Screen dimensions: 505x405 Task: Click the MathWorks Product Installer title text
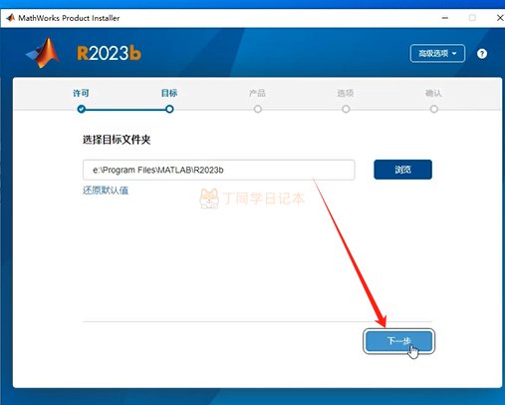(69, 18)
